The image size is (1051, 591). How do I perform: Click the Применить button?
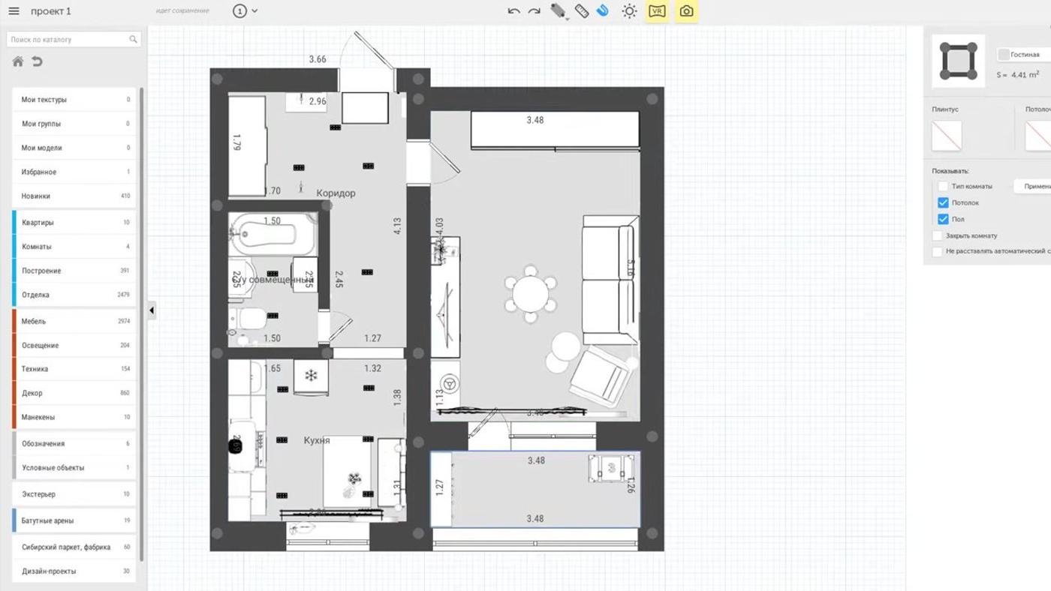click(1034, 186)
